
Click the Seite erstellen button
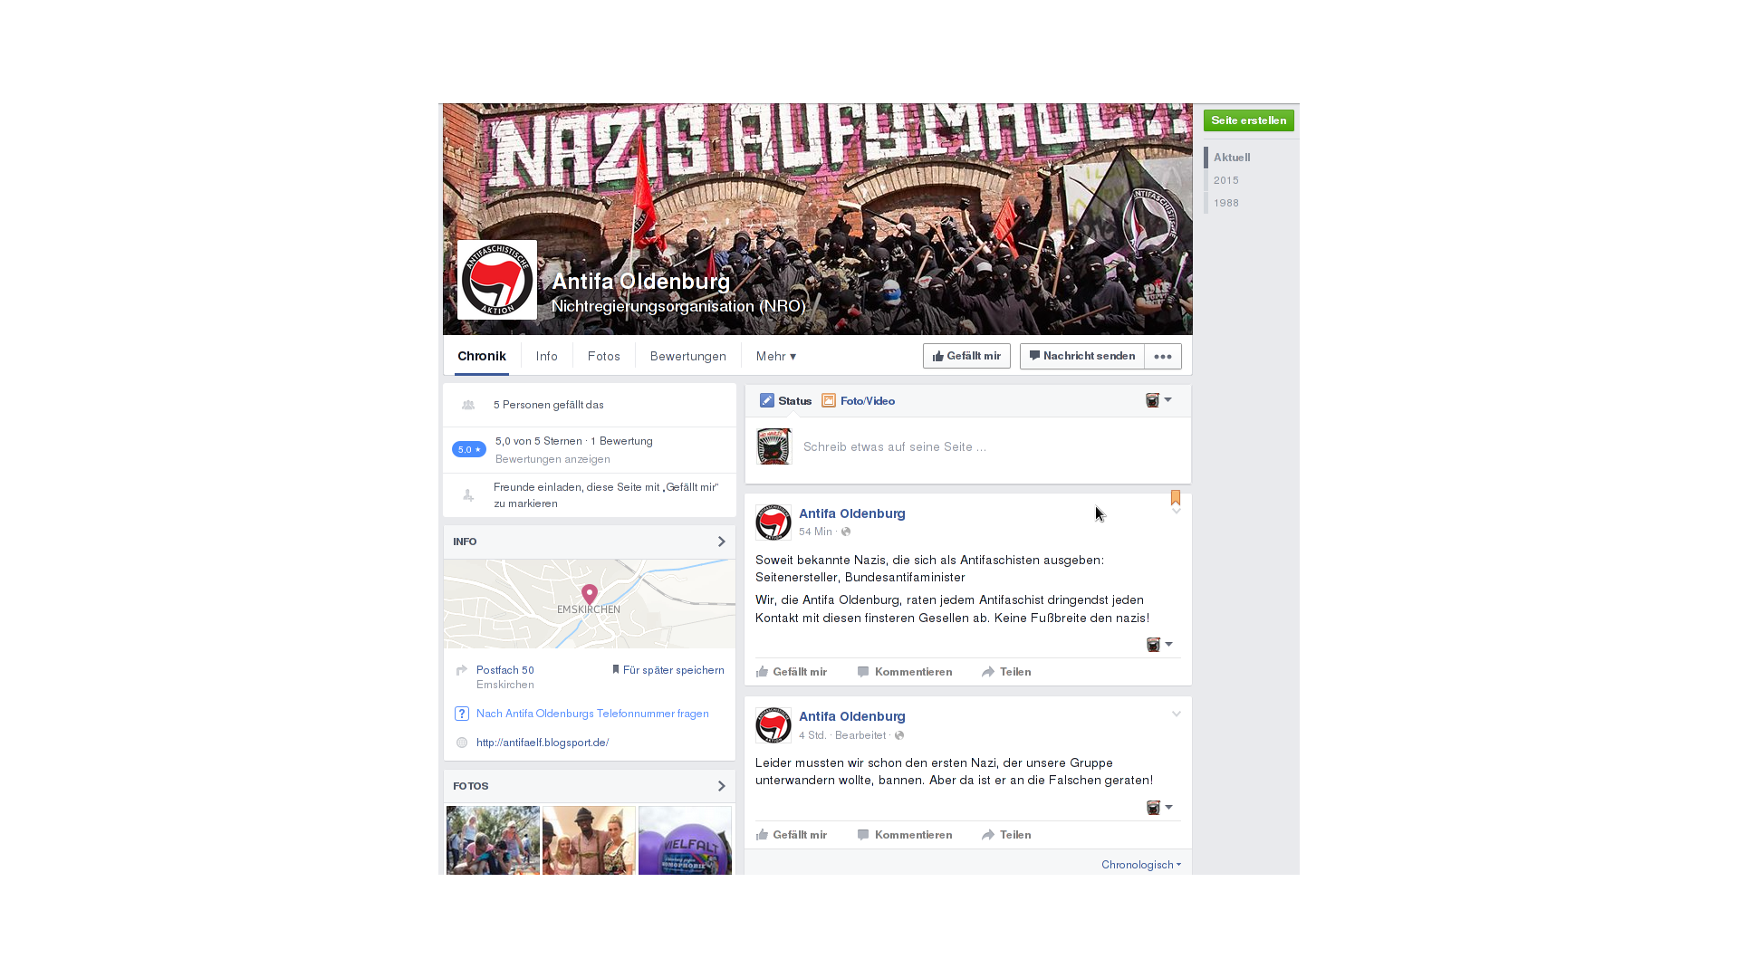click(1248, 120)
